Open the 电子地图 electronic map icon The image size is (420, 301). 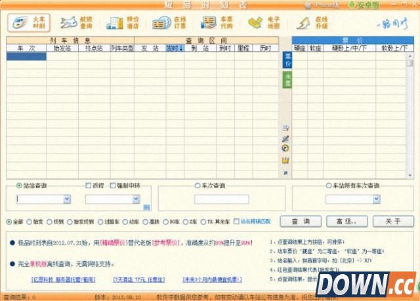point(264,23)
